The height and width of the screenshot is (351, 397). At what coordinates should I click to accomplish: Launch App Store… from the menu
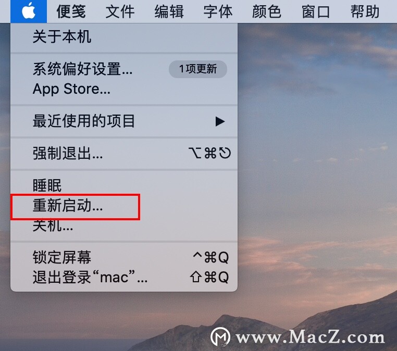tap(124, 89)
